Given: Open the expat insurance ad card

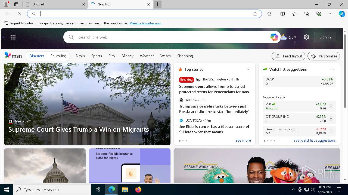Looking at the screenshot, I should (130, 166).
